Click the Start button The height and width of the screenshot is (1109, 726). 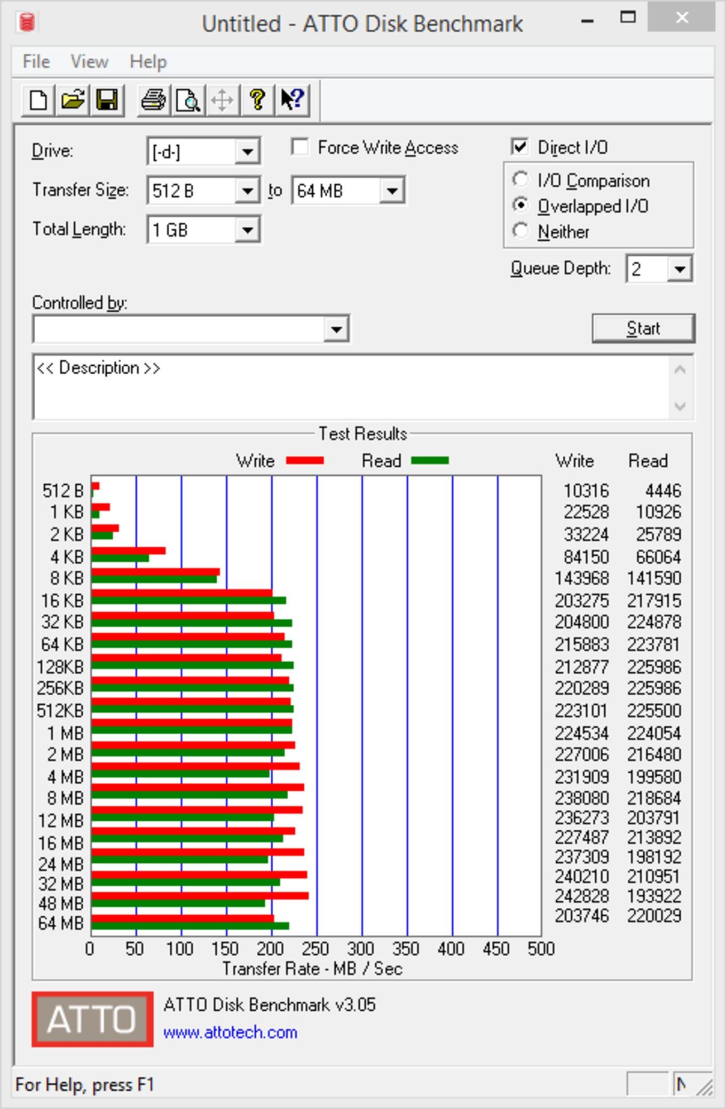click(643, 328)
